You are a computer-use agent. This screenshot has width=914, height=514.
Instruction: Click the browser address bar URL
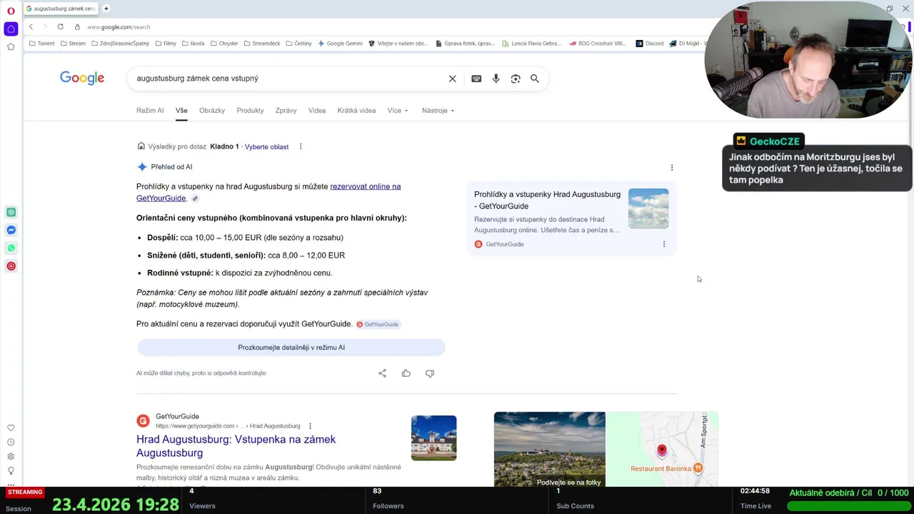pyautogui.click(x=119, y=27)
